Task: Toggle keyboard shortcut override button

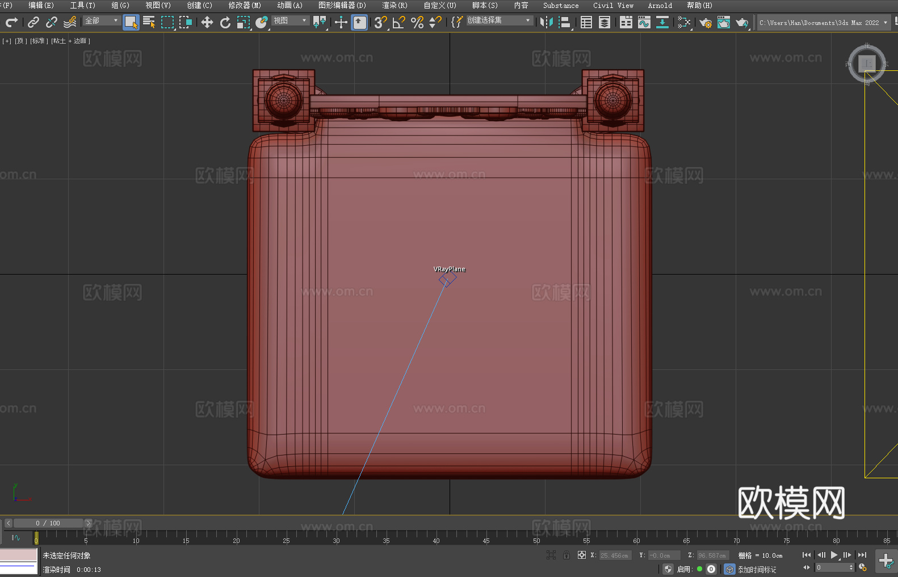Action: coord(359,22)
